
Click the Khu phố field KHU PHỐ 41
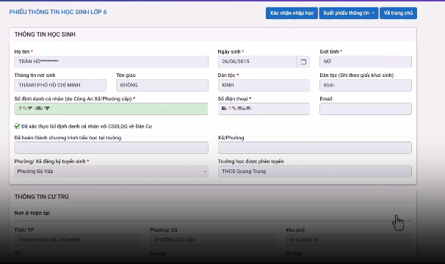pos(349,240)
